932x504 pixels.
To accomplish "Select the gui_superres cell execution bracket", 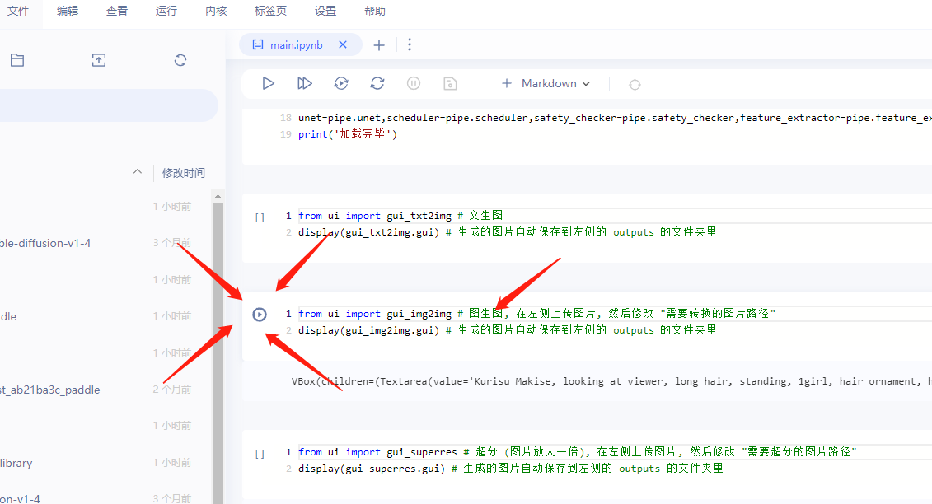I will coord(260,454).
